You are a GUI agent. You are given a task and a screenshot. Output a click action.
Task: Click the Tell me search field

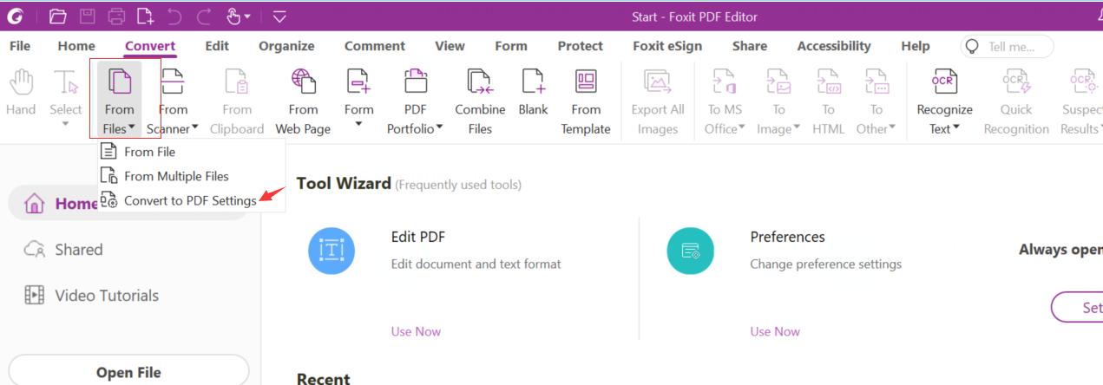click(x=1008, y=46)
